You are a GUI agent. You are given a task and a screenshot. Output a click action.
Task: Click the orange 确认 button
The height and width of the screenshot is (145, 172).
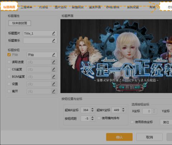coord(119,137)
